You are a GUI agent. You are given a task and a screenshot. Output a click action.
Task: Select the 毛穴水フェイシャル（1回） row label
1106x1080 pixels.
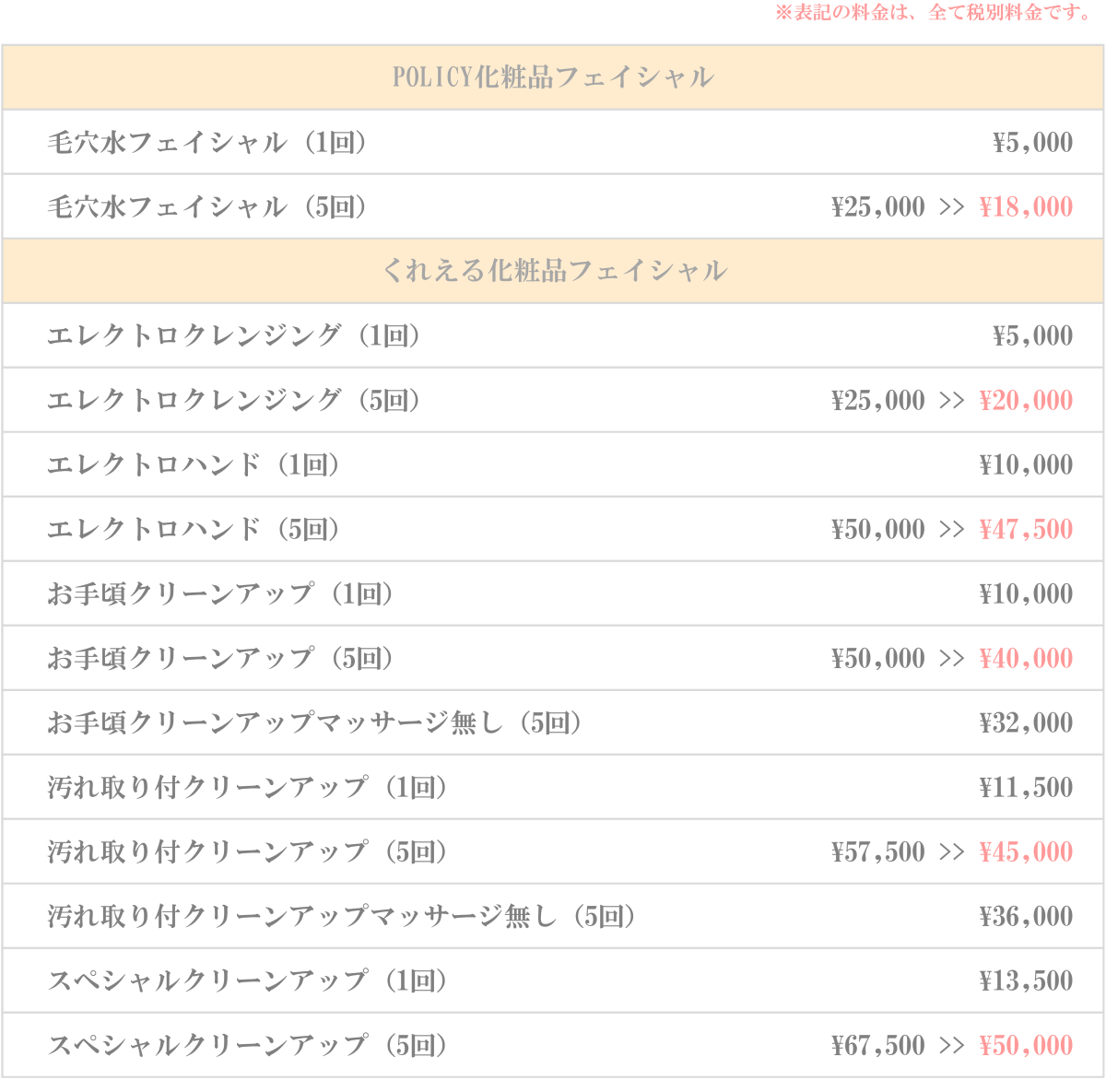tap(208, 143)
